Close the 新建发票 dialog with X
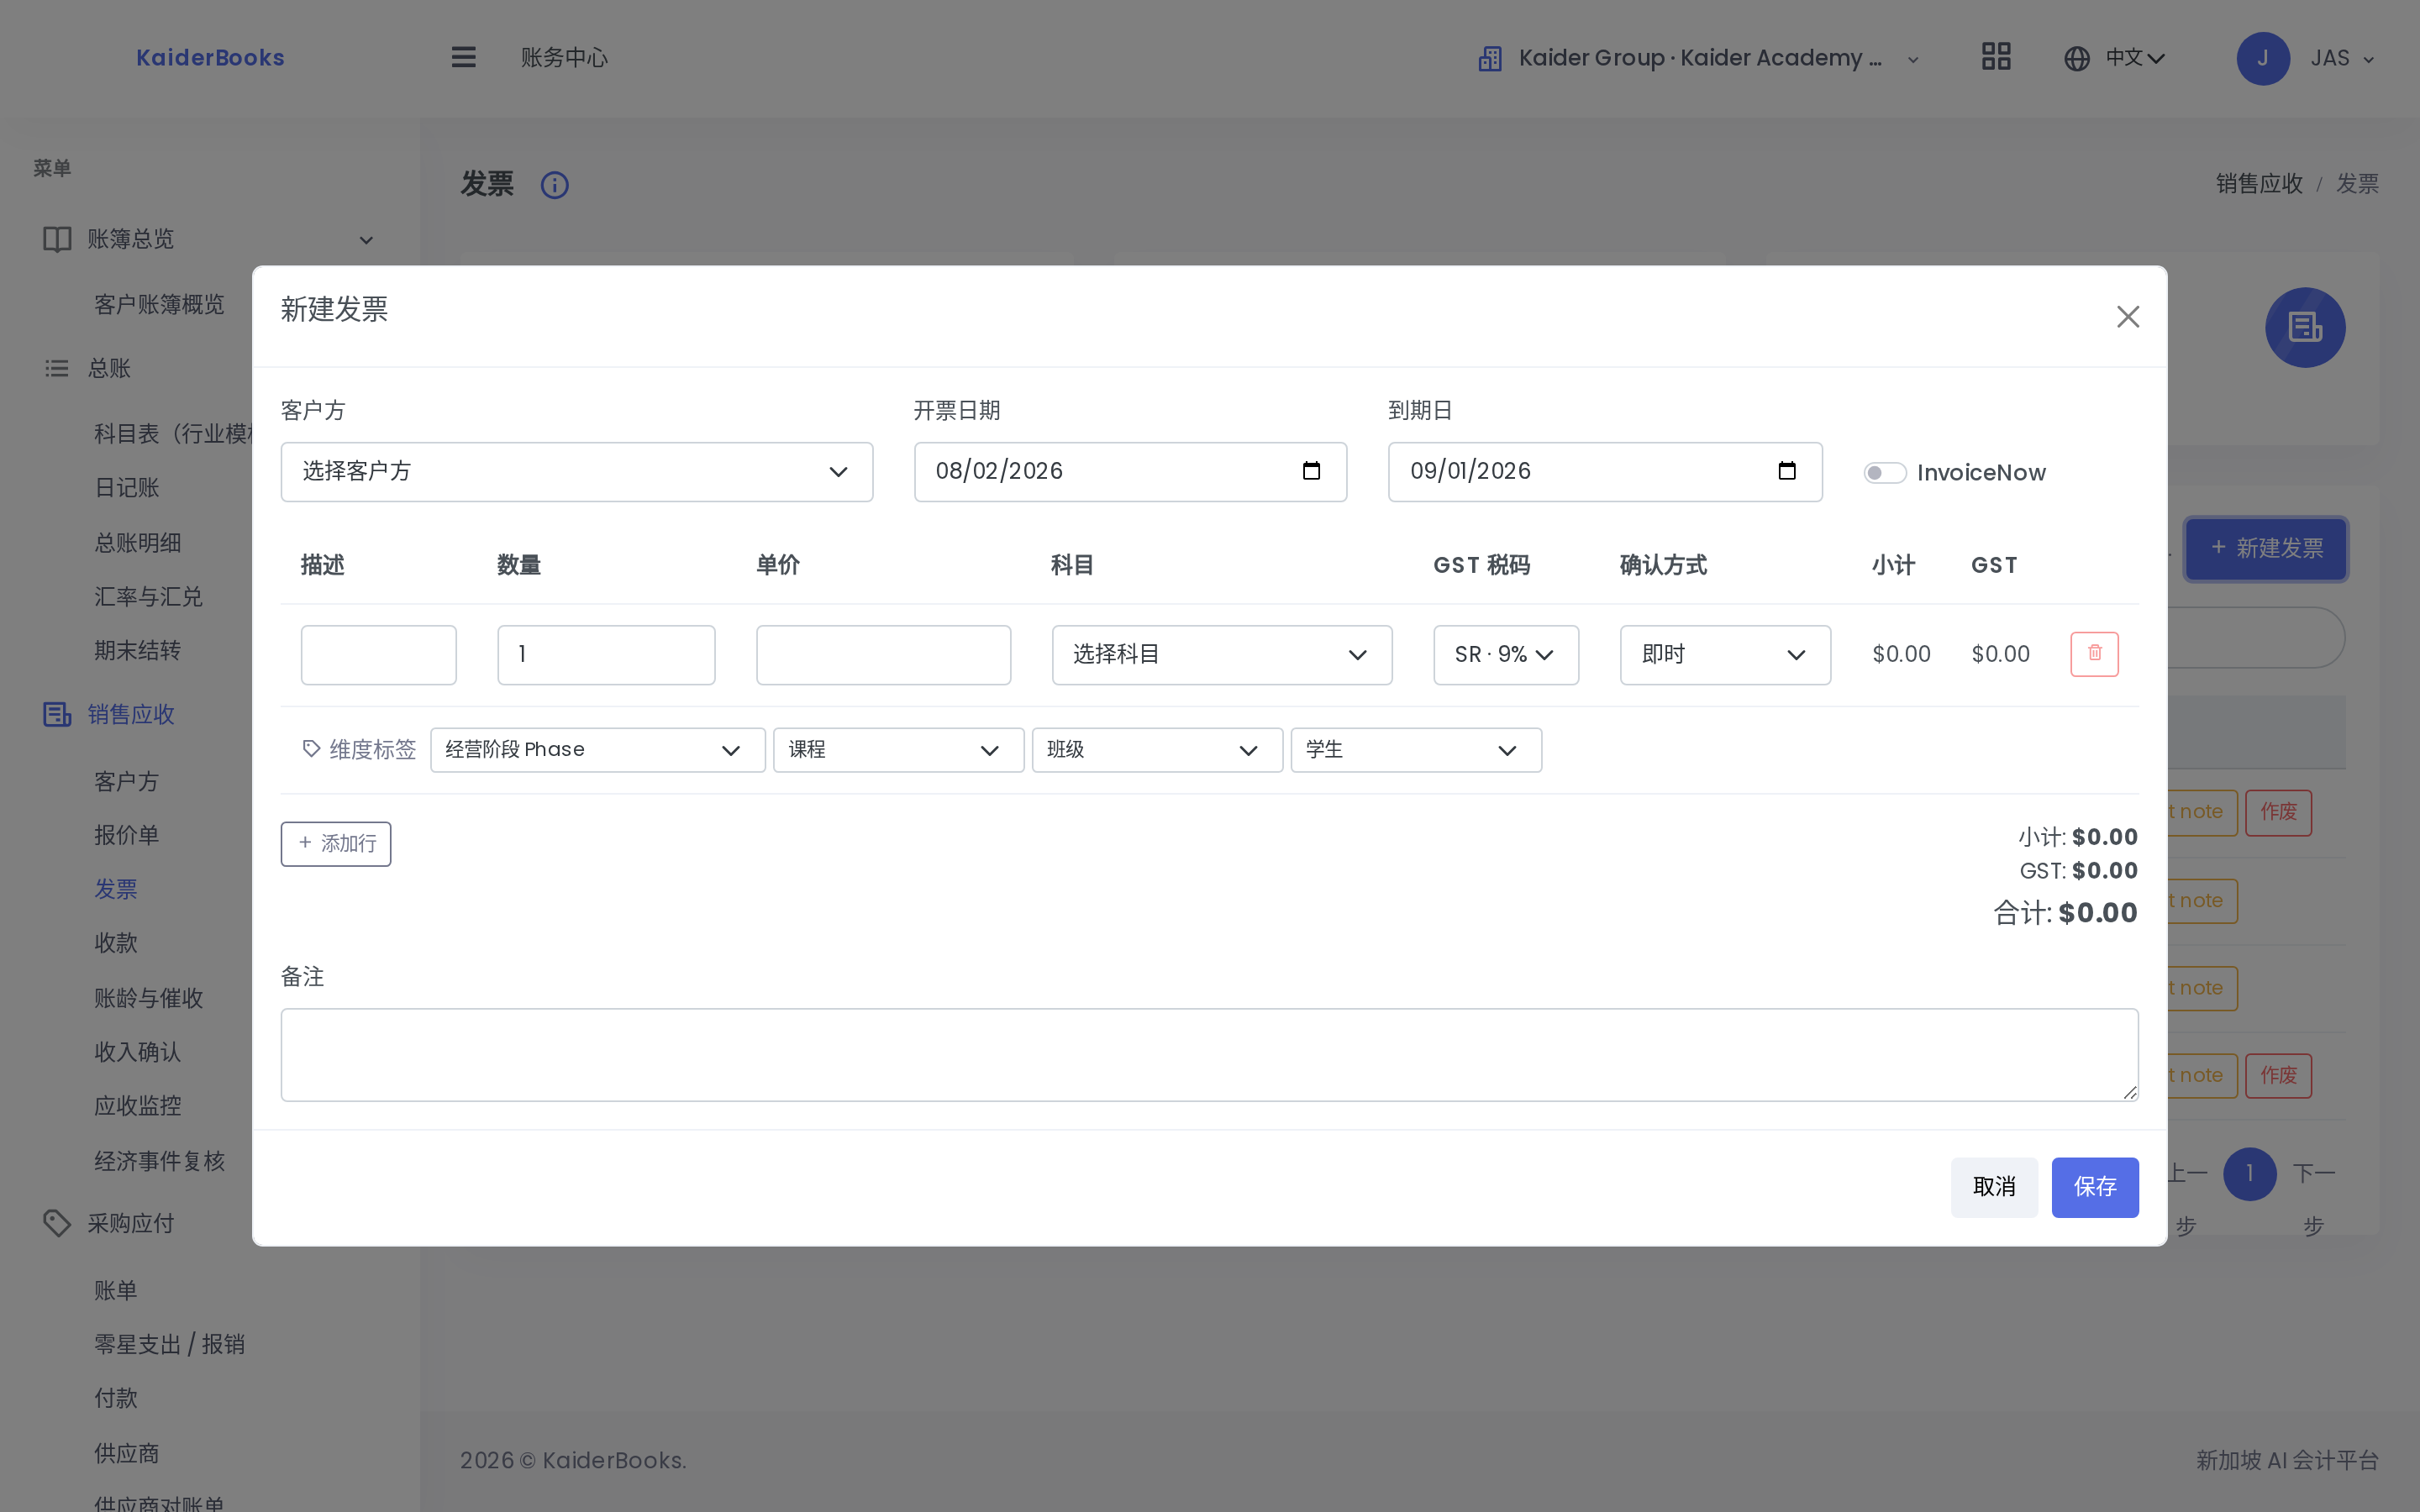 tap(2127, 317)
